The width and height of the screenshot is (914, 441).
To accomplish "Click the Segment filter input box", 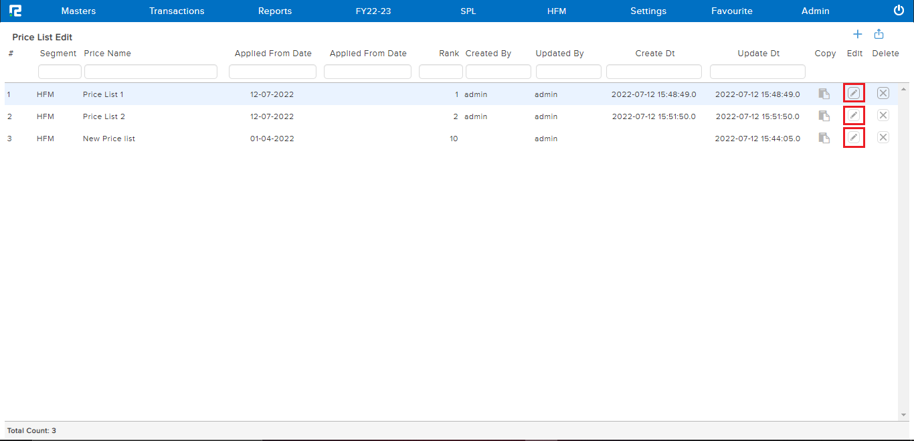I will pos(60,72).
